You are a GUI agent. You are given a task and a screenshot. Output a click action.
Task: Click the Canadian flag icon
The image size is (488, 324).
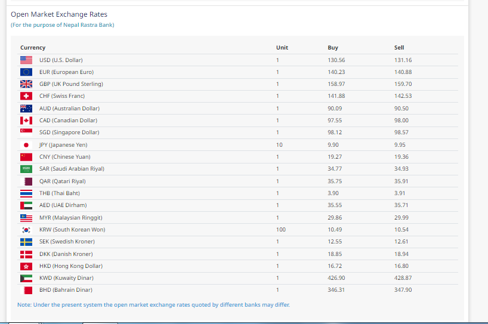(x=26, y=121)
